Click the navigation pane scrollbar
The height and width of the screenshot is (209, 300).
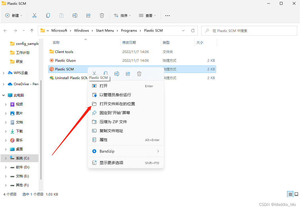pyautogui.click(x=41, y=130)
